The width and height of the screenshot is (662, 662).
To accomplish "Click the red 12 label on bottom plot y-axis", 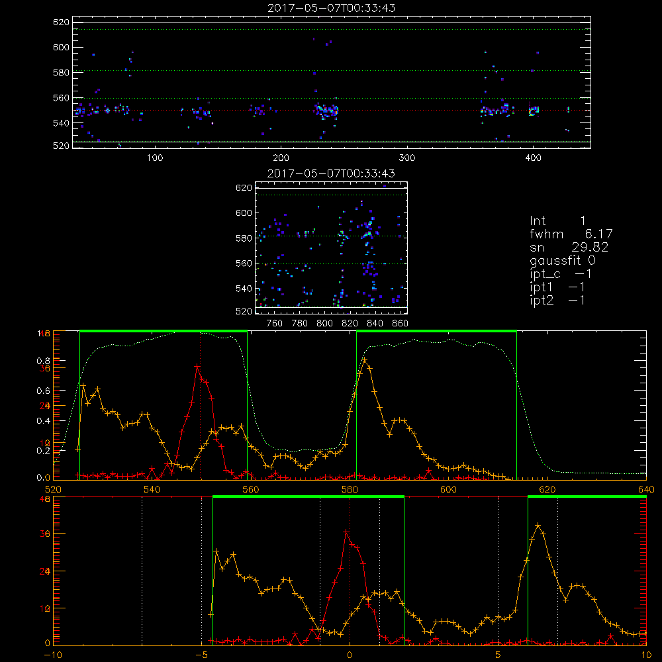I will 45,609.
